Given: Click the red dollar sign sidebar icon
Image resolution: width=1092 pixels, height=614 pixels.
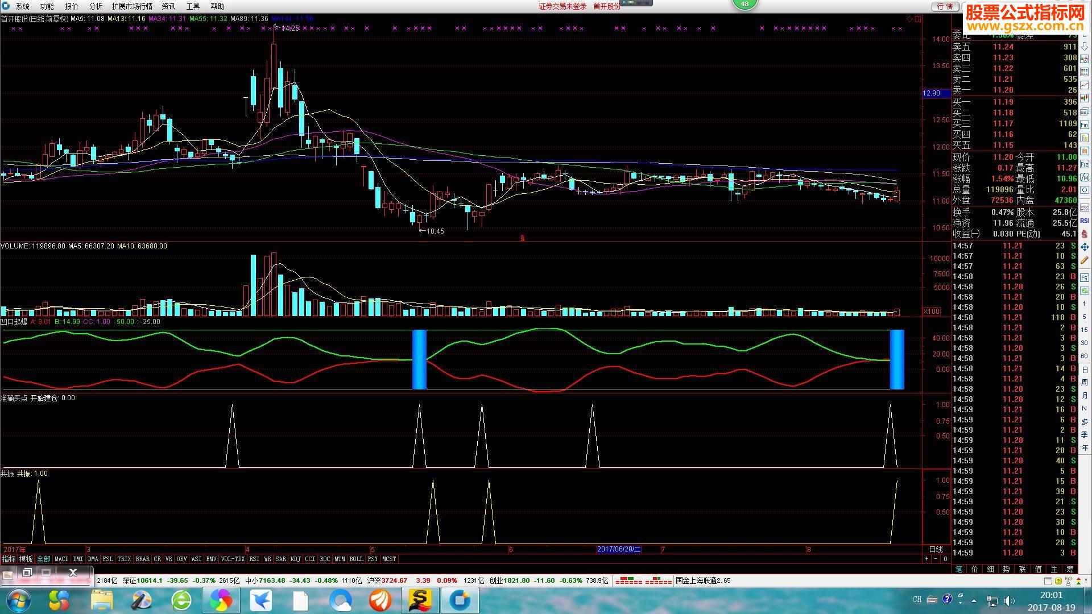Looking at the screenshot, I should (x=1085, y=234).
